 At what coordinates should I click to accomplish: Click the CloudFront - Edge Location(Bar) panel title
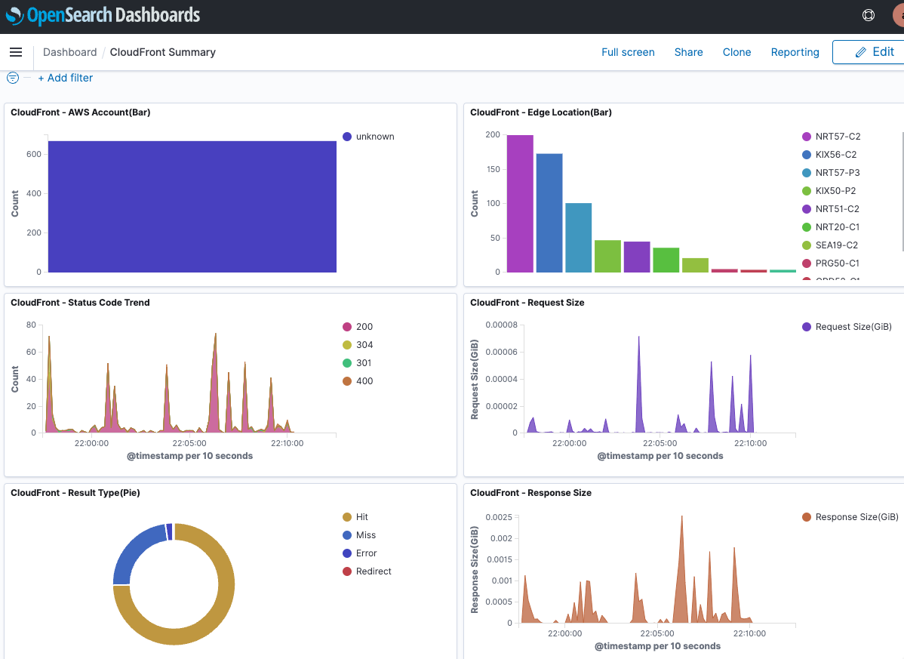(541, 112)
